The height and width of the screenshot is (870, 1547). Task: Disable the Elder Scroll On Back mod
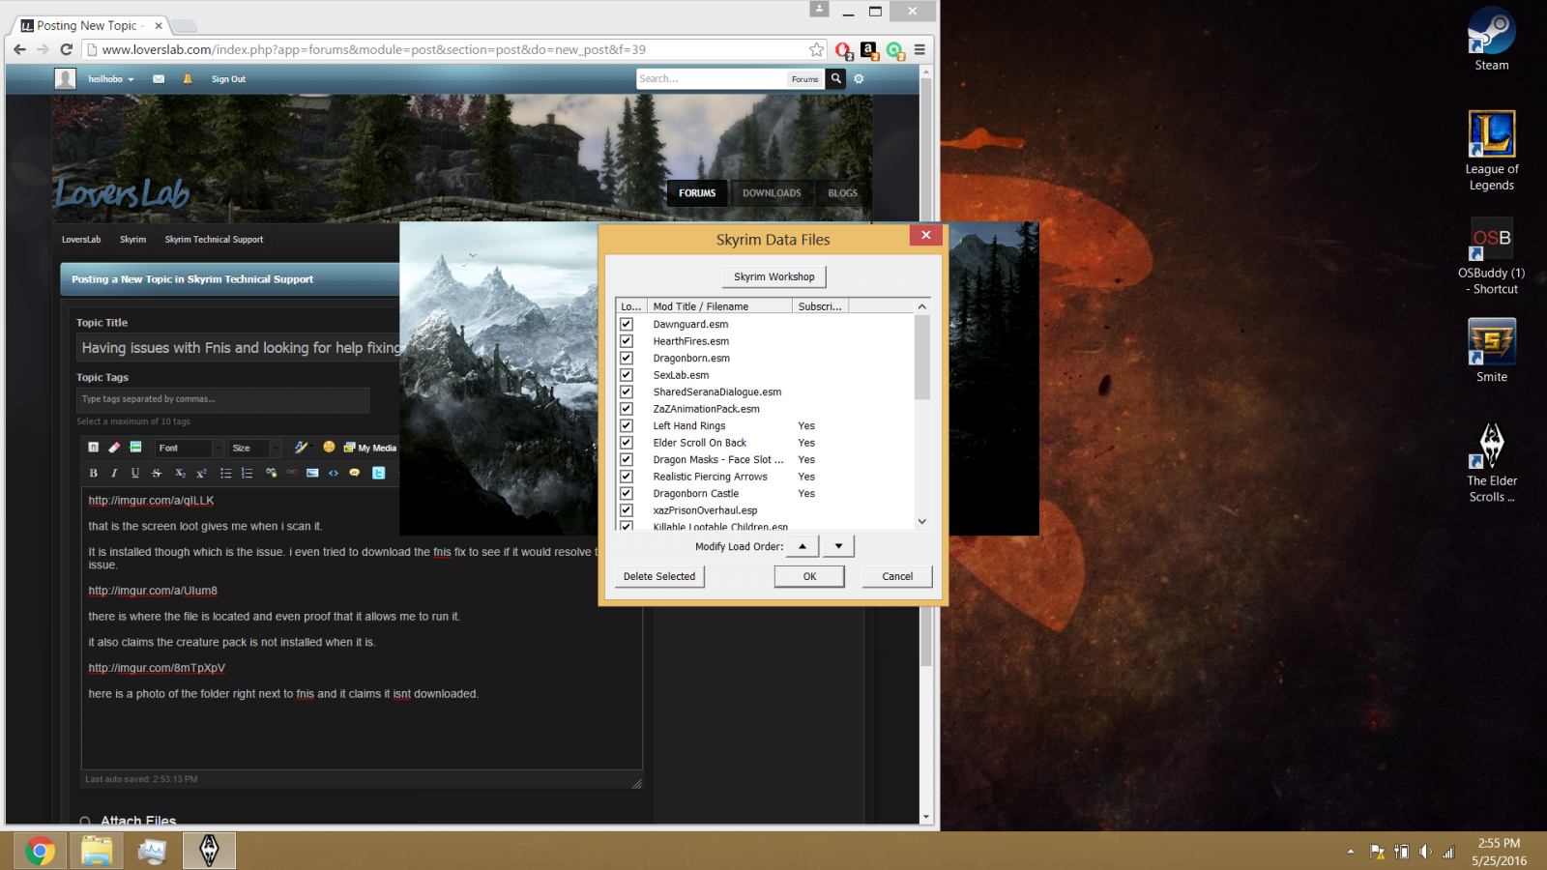click(x=627, y=443)
